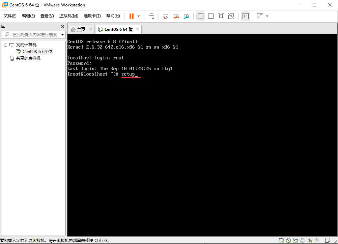Image resolution: width=338 pixels, height=244 pixels.
Task: Take a snapshot of this virtual machine
Action: [x=166, y=16]
